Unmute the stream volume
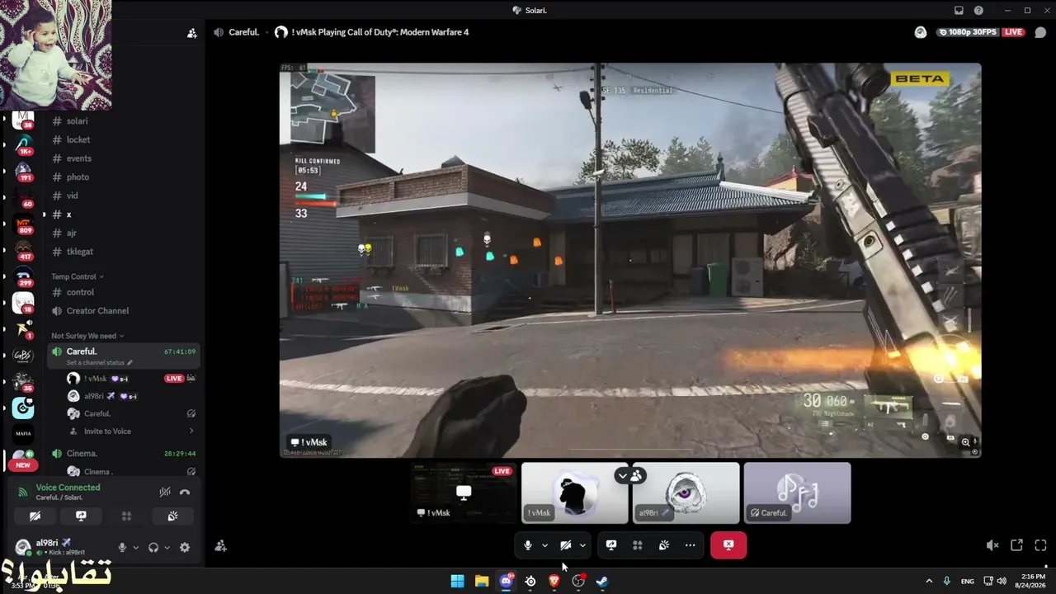Image resolution: width=1056 pixels, height=594 pixels. (992, 545)
